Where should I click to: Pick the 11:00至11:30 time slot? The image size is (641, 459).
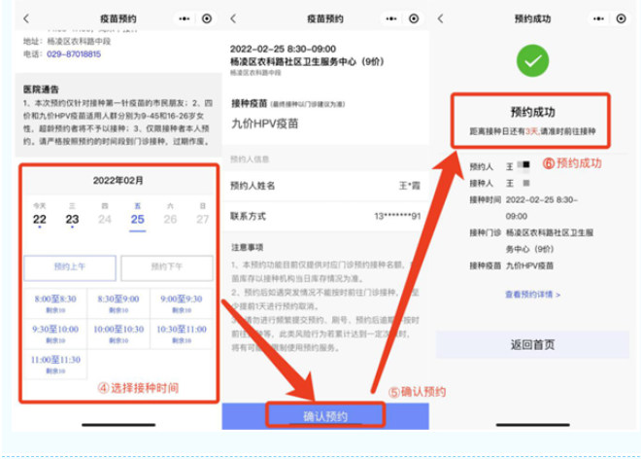pyautogui.click(x=52, y=363)
